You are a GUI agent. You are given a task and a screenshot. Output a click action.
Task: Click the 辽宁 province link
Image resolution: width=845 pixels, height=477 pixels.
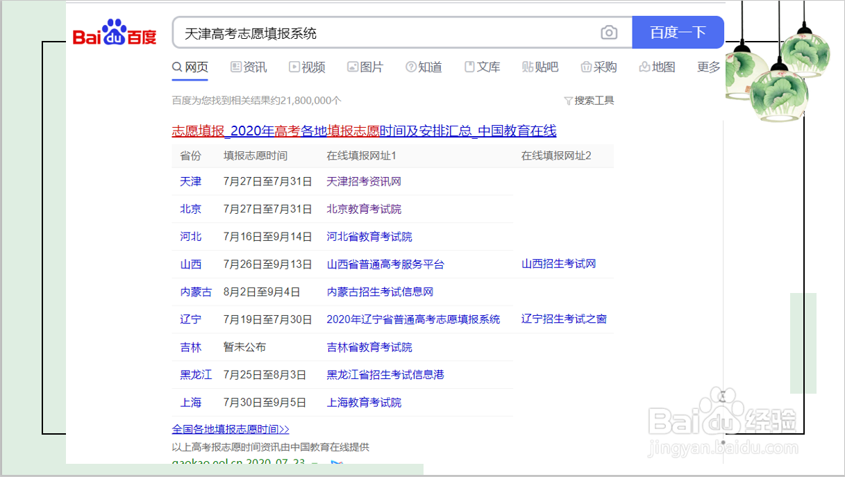click(190, 319)
